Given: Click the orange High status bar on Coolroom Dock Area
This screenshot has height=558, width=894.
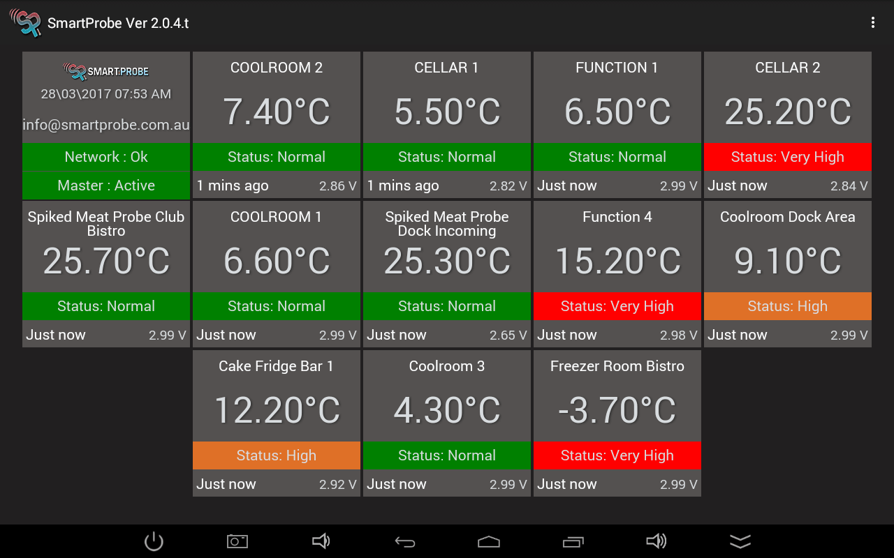Looking at the screenshot, I should (787, 306).
